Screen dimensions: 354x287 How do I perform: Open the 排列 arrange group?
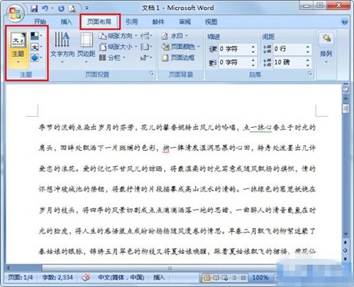point(326,48)
